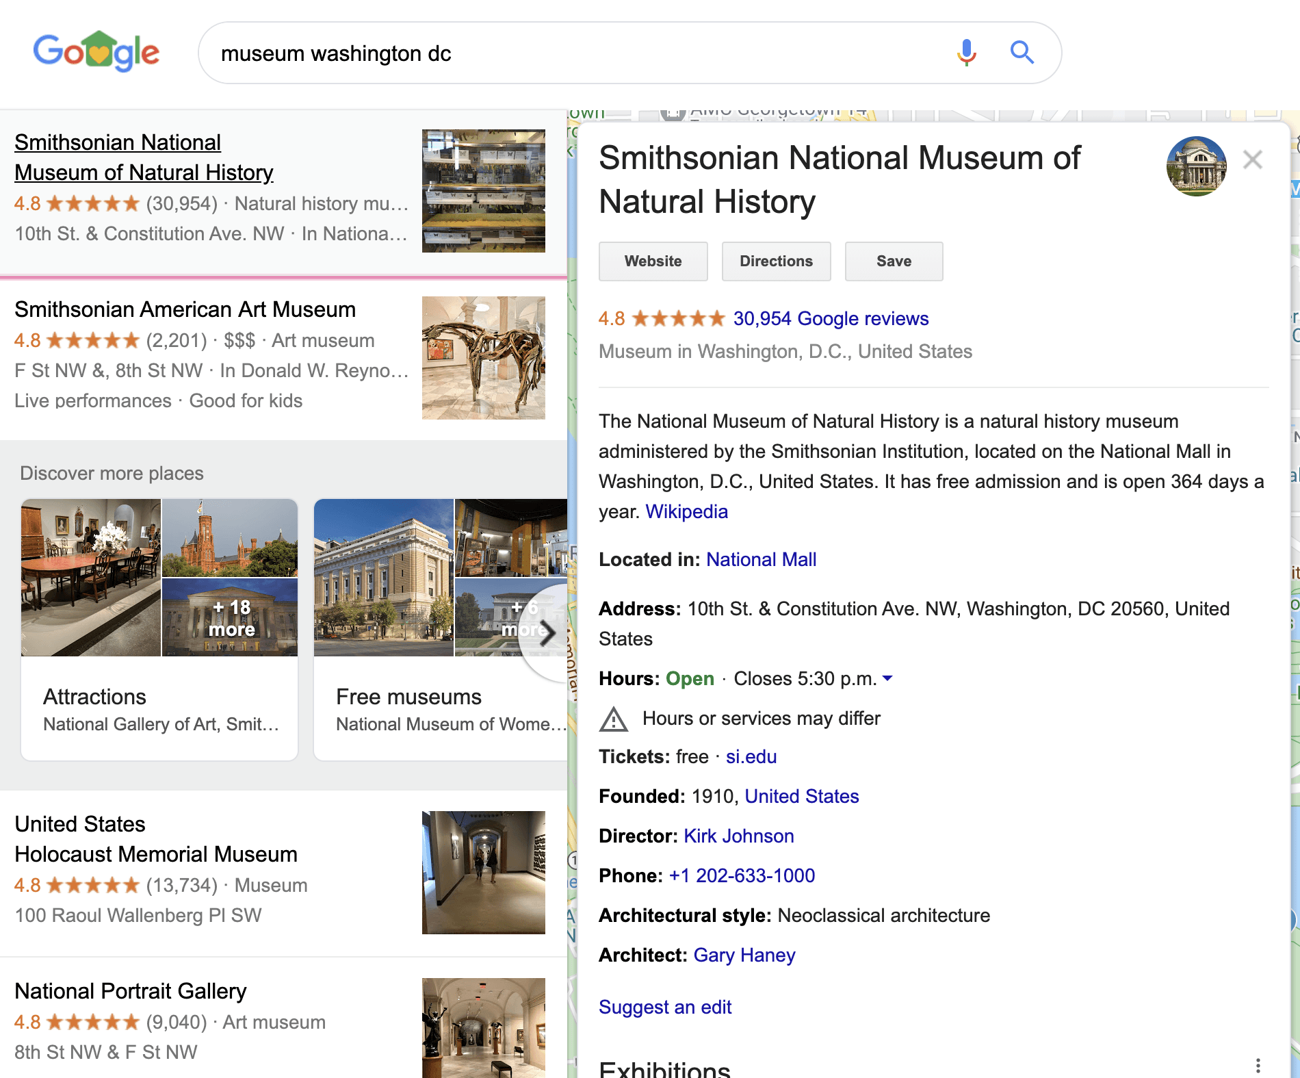View Holocaust Memorial Museum hallway thumbnail
This screenshot has height=1078, width=1300.
click(x=483, y=873)
